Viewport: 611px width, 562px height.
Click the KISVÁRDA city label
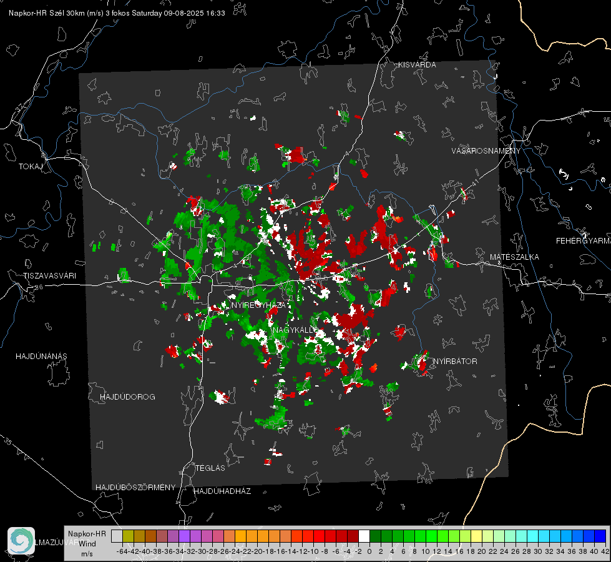point(417,65)
